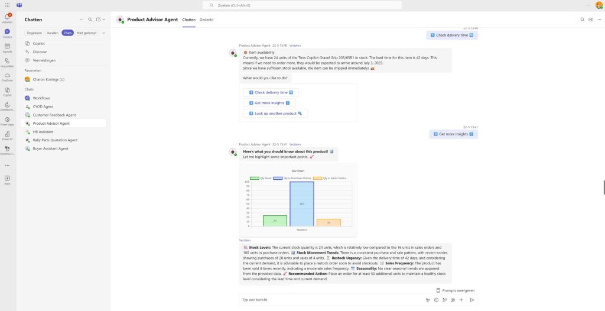Open the emoji picker in compose box
Viewport: 605px width, 311px height.
(x=436, y=300)
